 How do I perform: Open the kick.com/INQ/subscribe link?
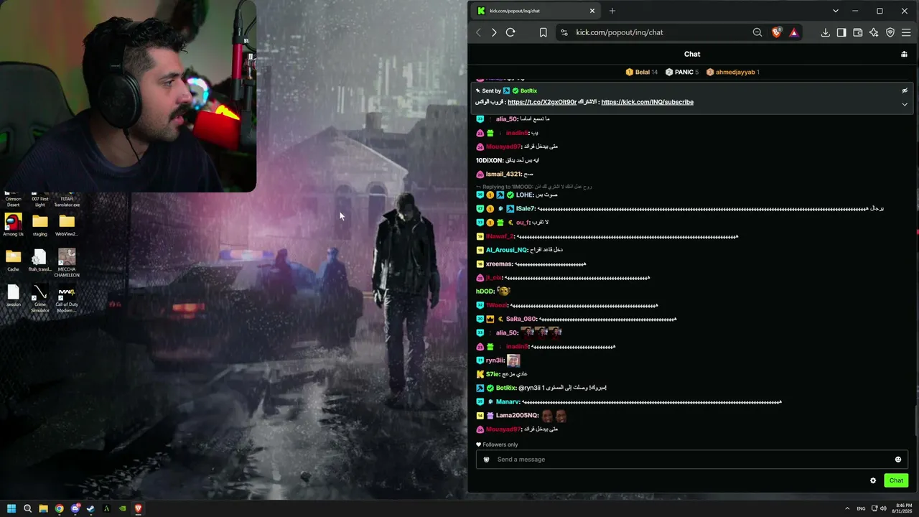(647, 102)
